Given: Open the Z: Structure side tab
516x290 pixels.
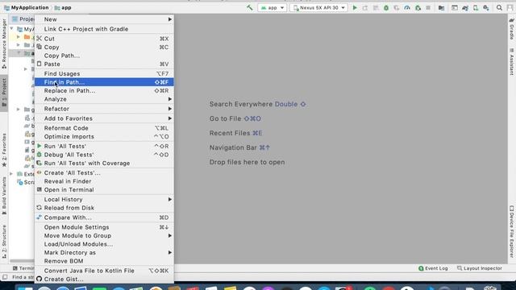Looking at the screenshot, I should coord(4,241).
